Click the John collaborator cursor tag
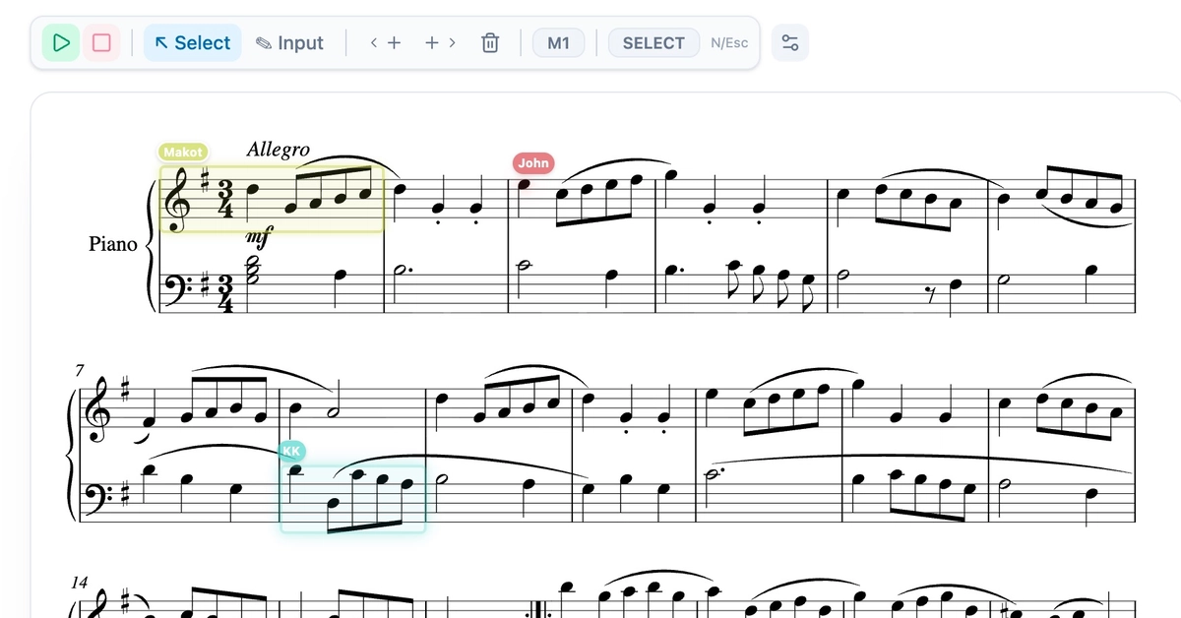Screen dimensions: 1181x618 (533, 162)
